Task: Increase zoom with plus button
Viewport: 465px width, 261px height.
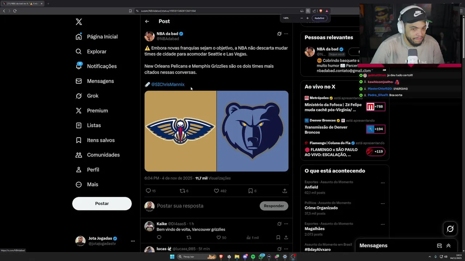Action: (x=307, y=18)
